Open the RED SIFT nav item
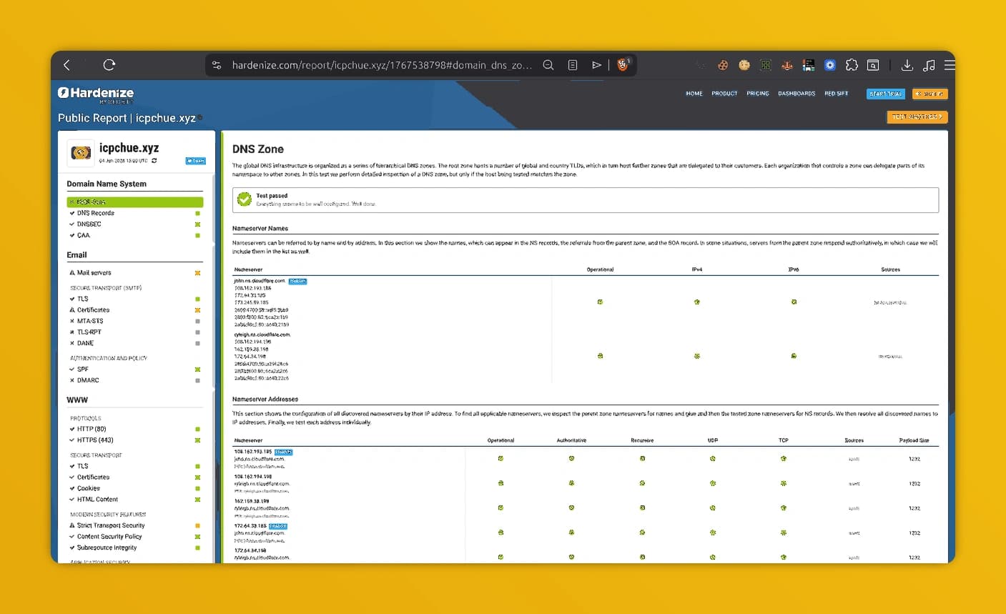This screenshot has height=614, width=1006. tap(837, 94)
